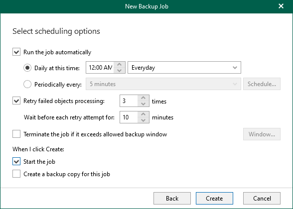This screenshot has height=209, width=293.
Task: Enable Terminate the job if exceeds backup window
Action: (x=16, y=134)
